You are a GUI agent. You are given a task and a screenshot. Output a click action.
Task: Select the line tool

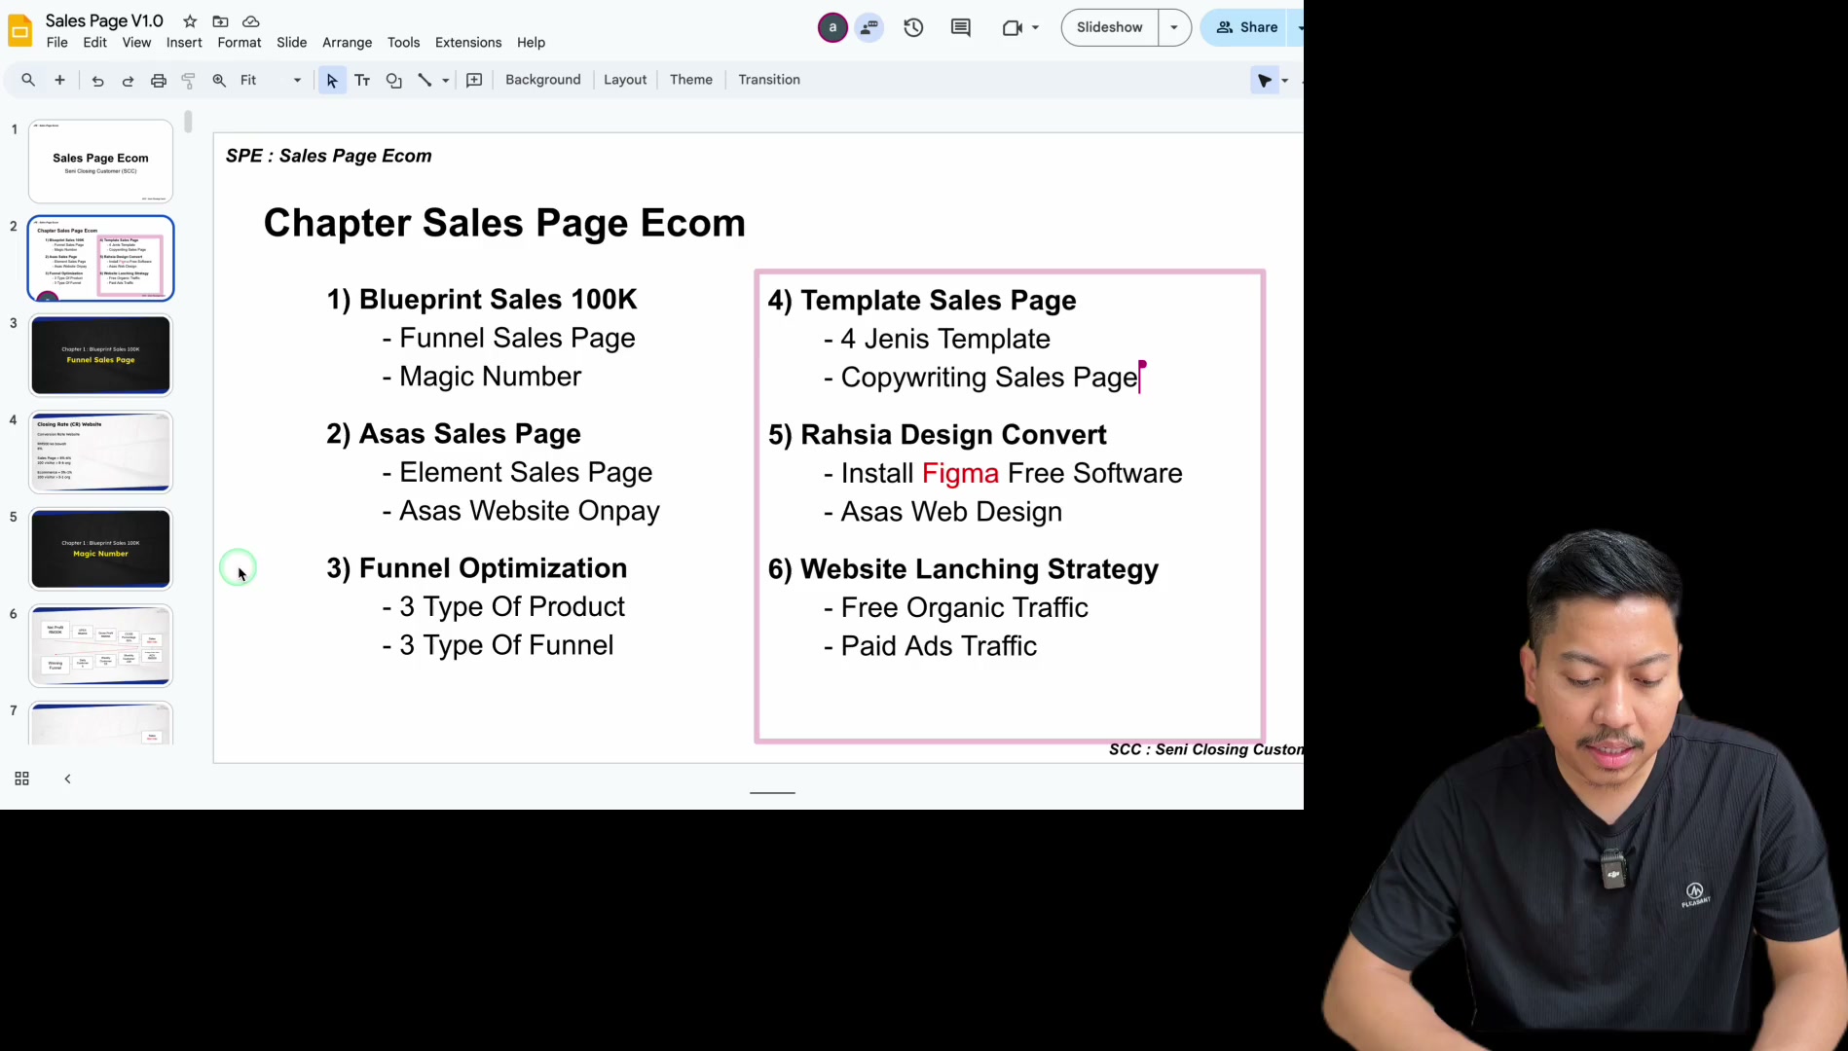click(425, 81)
